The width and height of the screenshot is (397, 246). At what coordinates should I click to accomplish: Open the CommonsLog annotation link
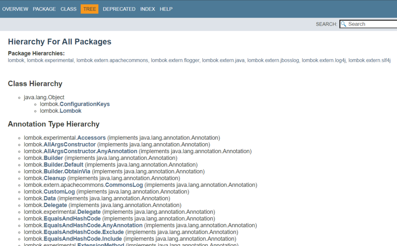click(124, 185)
